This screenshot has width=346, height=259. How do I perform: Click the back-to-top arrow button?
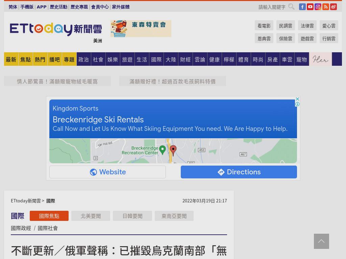point(321,241)
